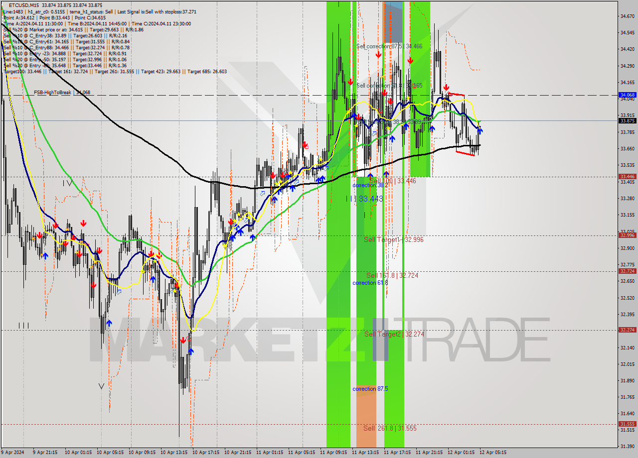Click the red 31.555 price tag
The image size is (638, 458).
[x=627, y=424]
